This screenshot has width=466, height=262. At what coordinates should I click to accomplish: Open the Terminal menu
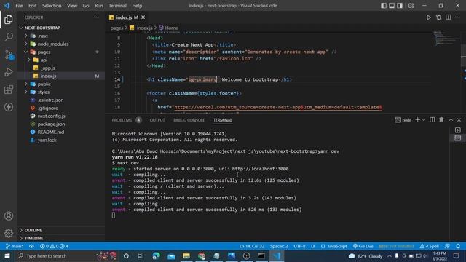(117, 6)
